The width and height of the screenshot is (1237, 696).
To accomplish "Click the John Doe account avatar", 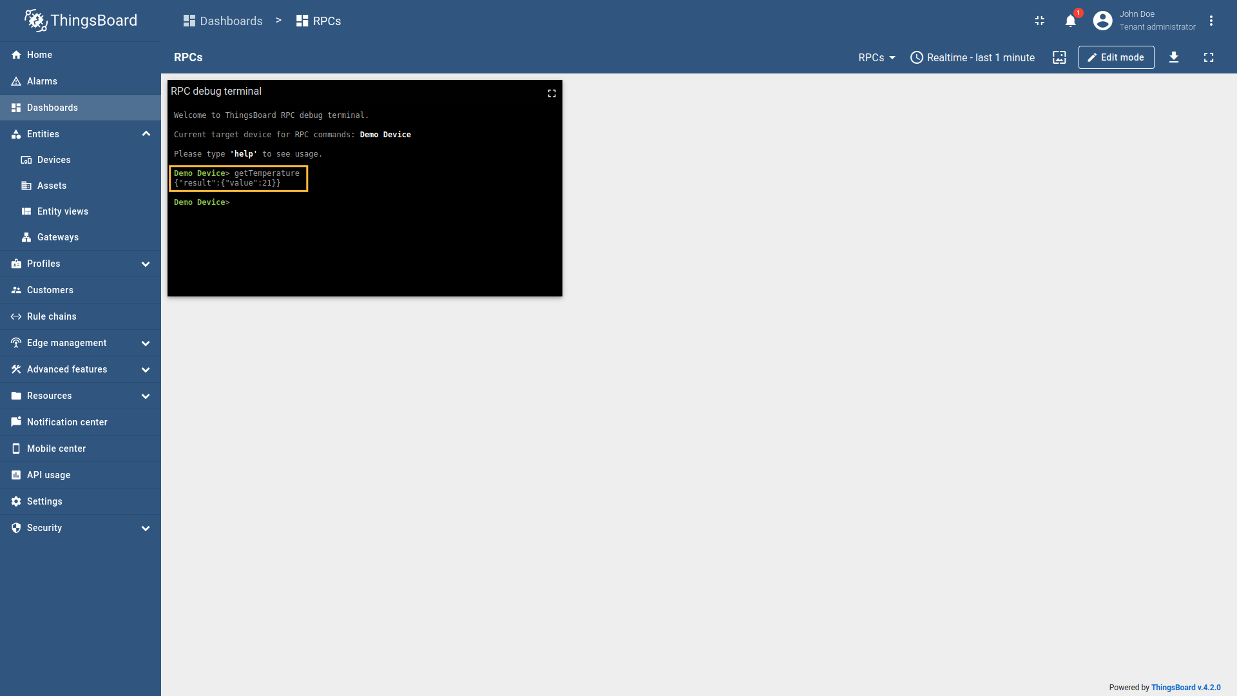I will click(x=1102, y=21).
